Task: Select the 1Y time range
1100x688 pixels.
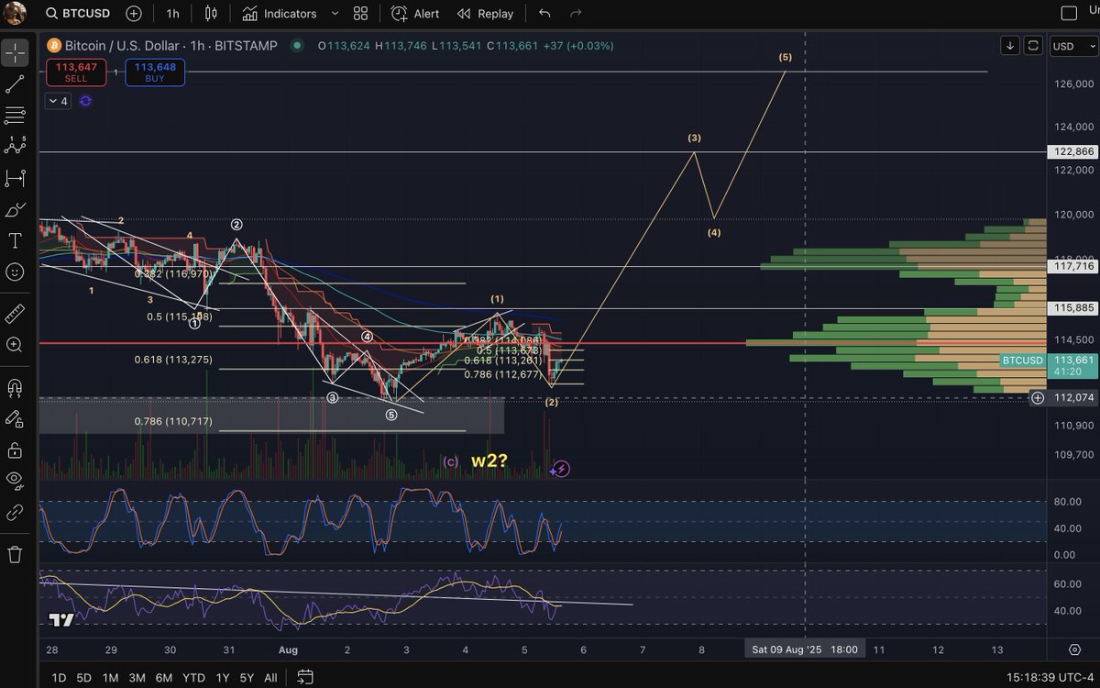Action: (x=222, y=677)
